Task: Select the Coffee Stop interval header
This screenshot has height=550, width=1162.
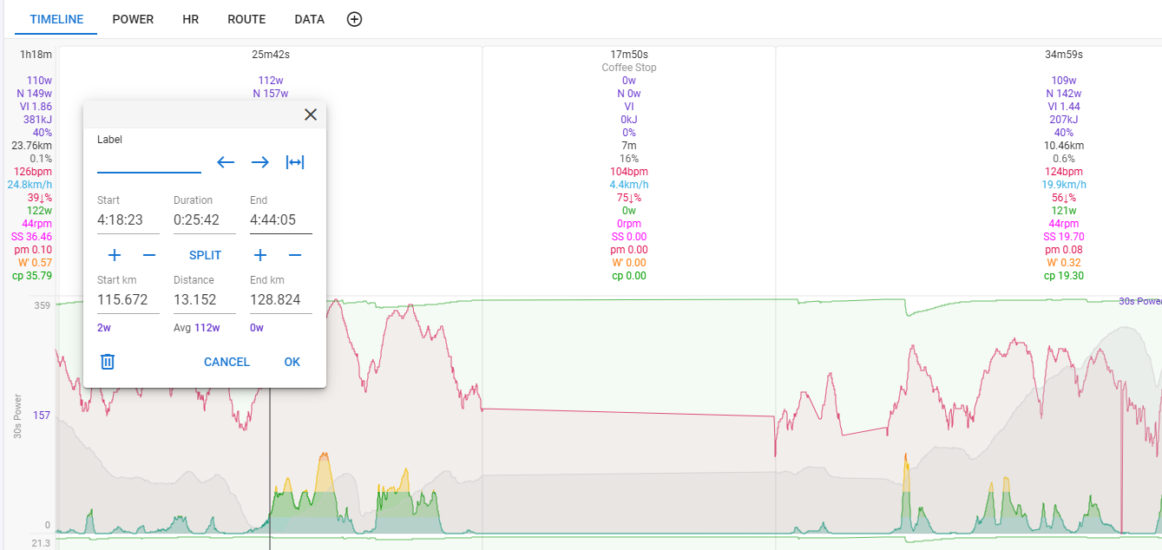Action: [x=628, y=68]
